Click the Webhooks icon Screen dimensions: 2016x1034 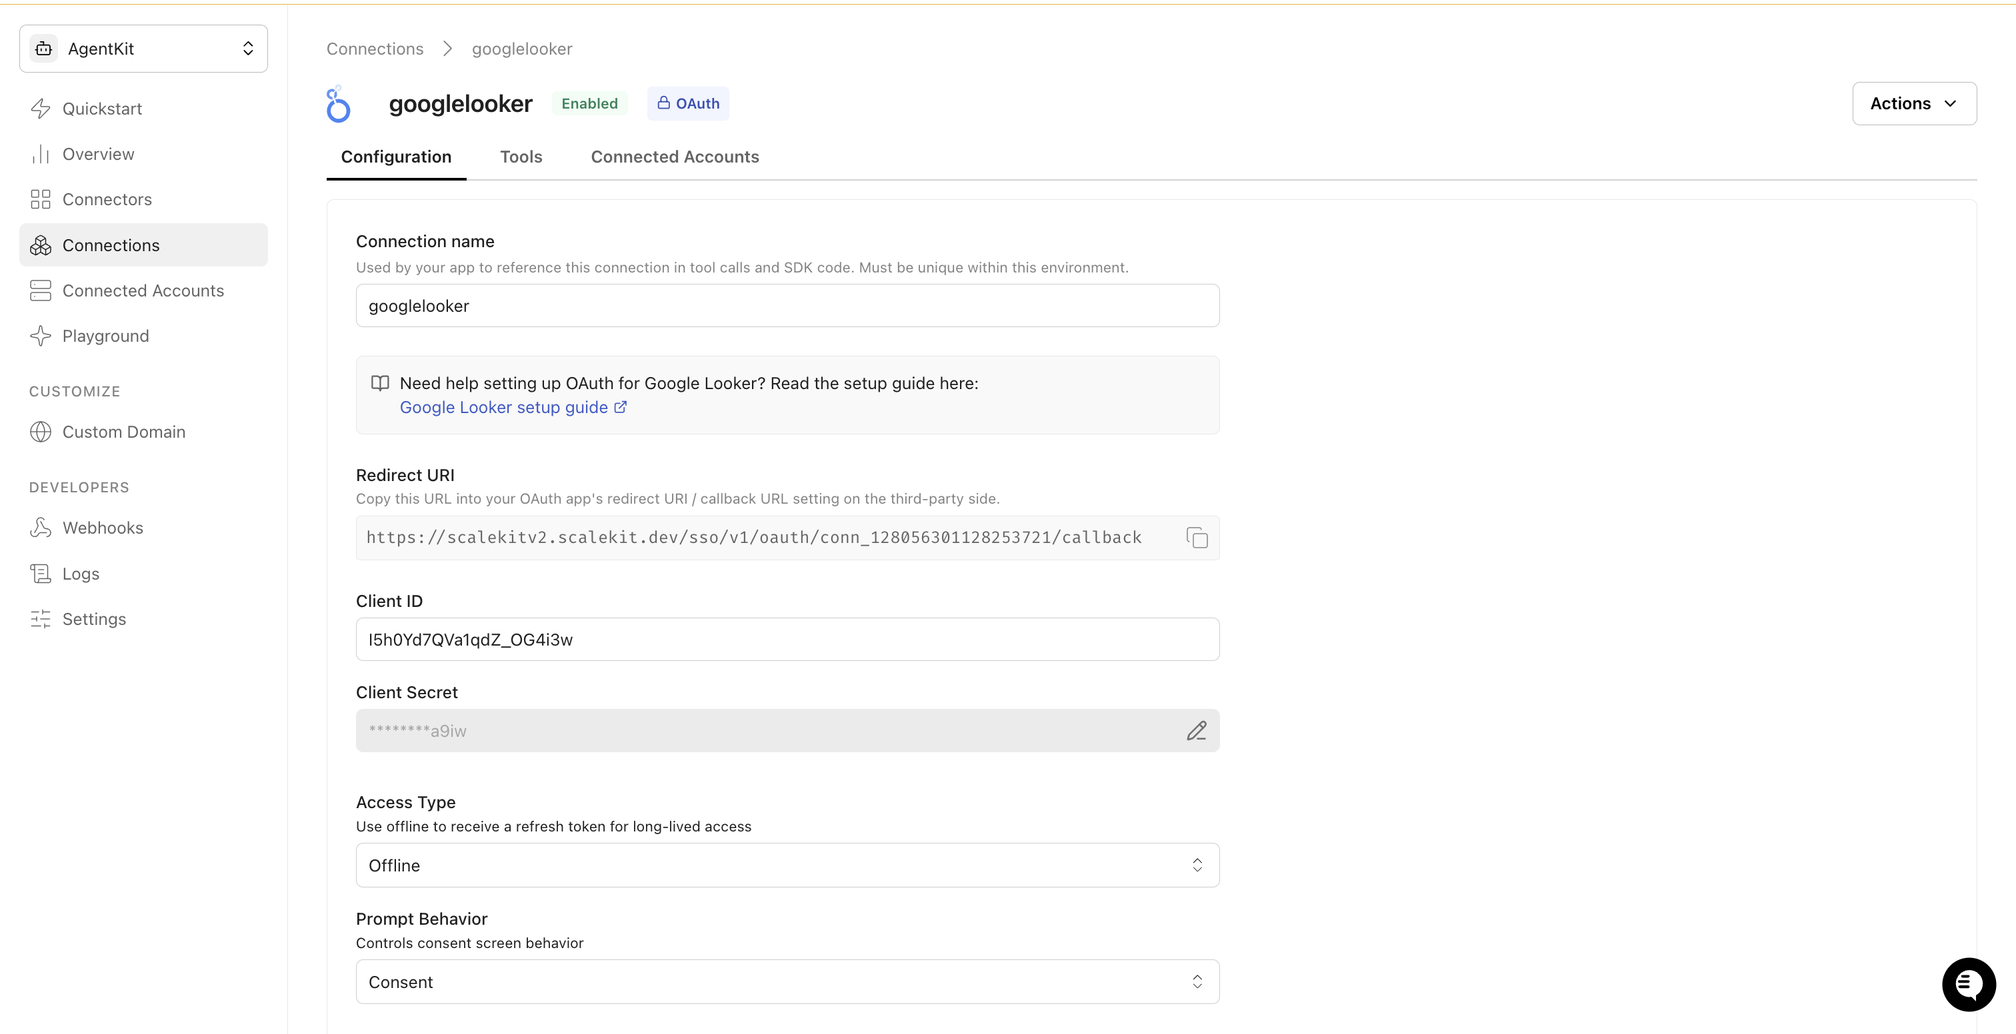[x=41, y=528]
